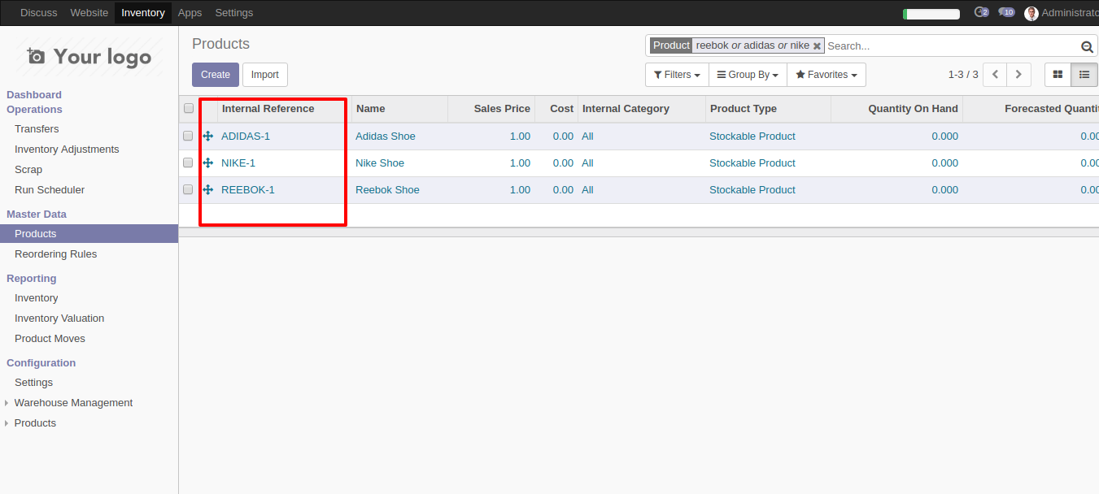1099x494 pixels.
Task: Click the drag handle icon for NIKE-1
Action: coord(208,163)
